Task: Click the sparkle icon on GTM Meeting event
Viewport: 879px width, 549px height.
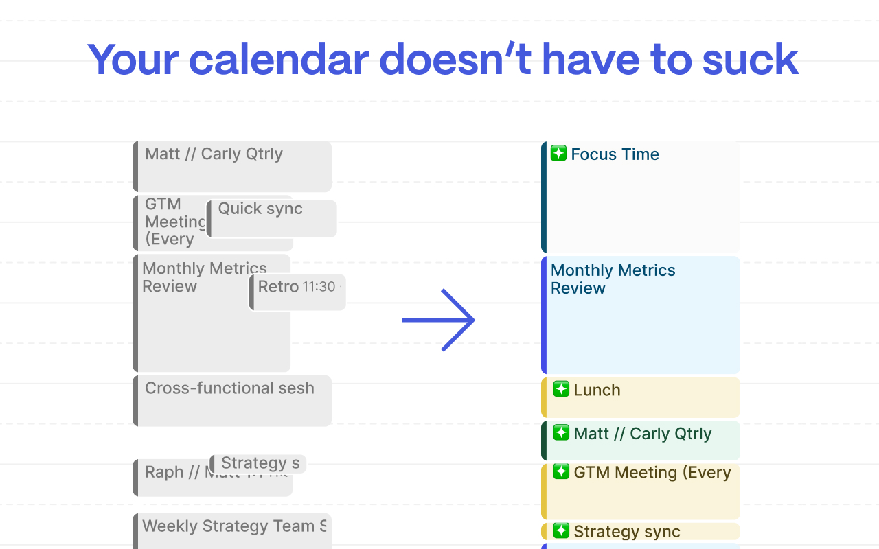Action: point(561,471)
